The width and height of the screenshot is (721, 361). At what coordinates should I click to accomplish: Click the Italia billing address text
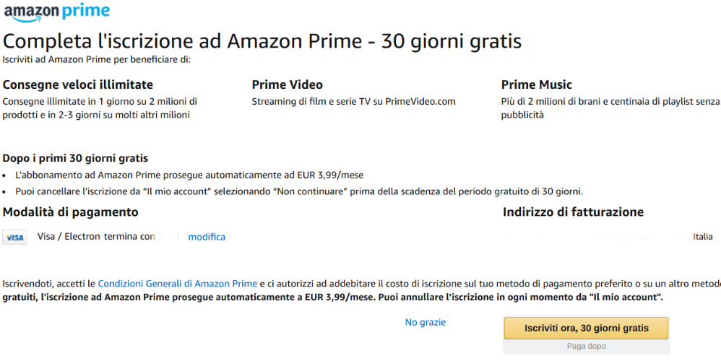click(x=703, y=237)
